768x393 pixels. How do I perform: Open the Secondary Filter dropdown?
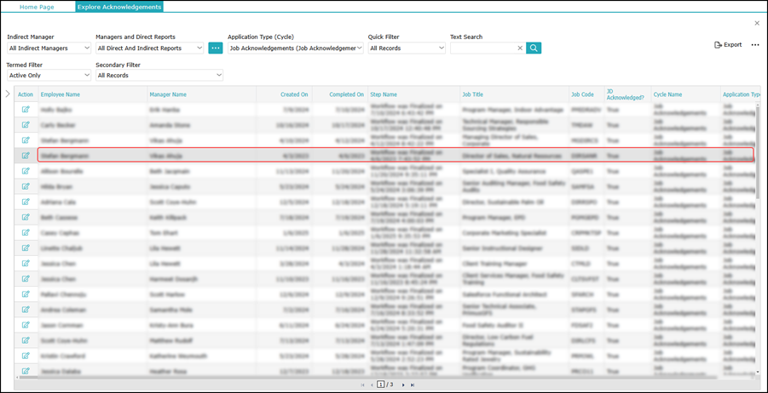pos(159,76)
